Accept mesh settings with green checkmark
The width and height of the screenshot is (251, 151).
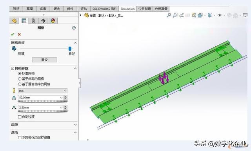pyautogui.click(x=13, y=34)
